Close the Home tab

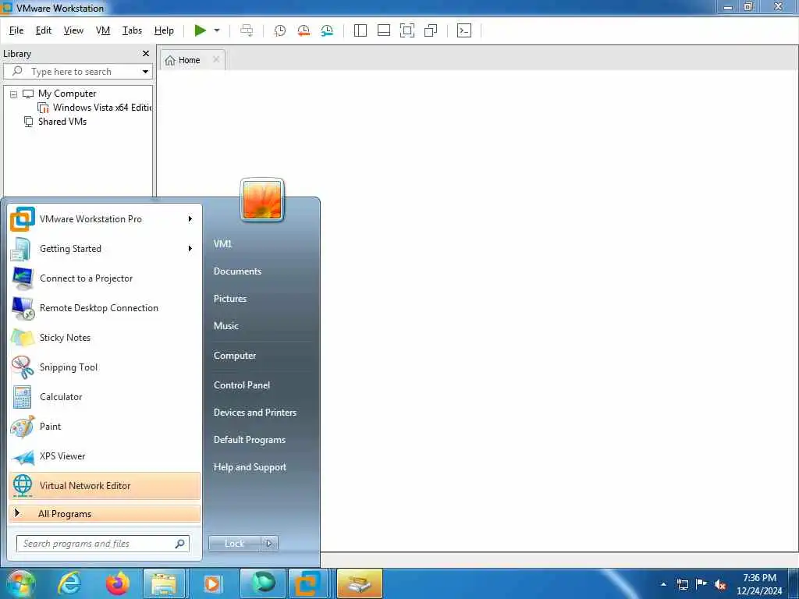point(216,59)
